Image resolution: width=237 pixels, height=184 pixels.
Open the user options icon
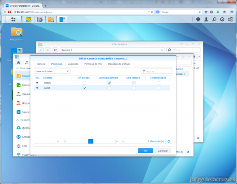[206, 19]
